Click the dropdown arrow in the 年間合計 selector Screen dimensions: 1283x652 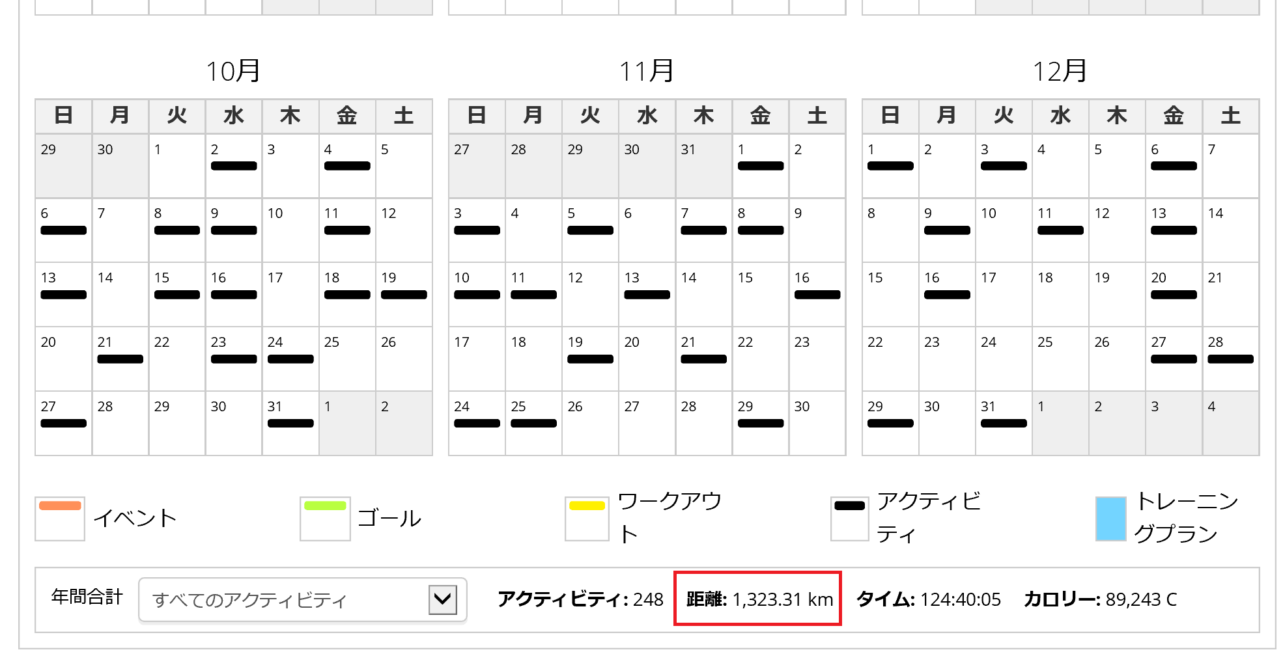coord(443,599)
